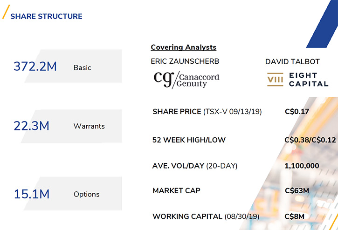Select the Working Capital C$8M value
Screen dimensions: 338x230
click(x=295, y=216)
